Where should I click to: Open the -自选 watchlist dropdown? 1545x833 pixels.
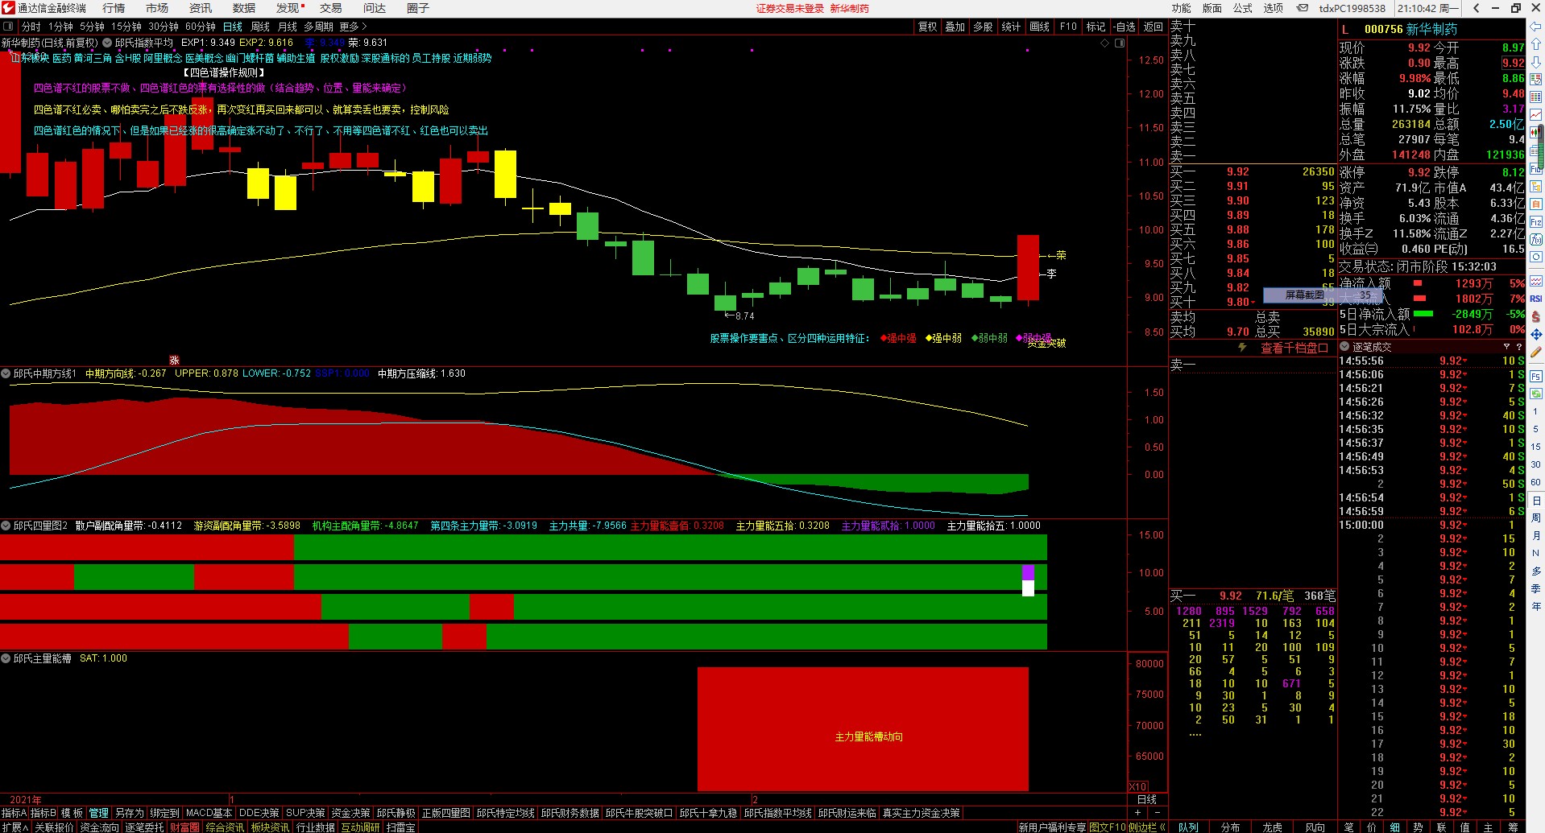1124,27
